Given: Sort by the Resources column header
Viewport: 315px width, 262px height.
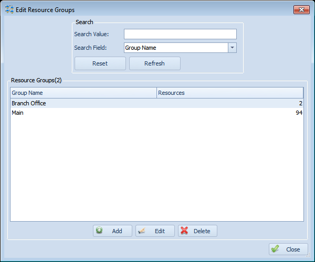Looking at the screenshot, I should [230, 93].
